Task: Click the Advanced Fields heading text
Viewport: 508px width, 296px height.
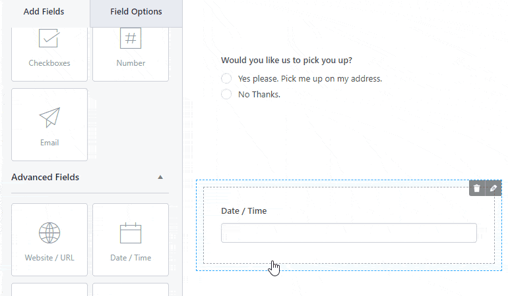Action: (45, 177)
